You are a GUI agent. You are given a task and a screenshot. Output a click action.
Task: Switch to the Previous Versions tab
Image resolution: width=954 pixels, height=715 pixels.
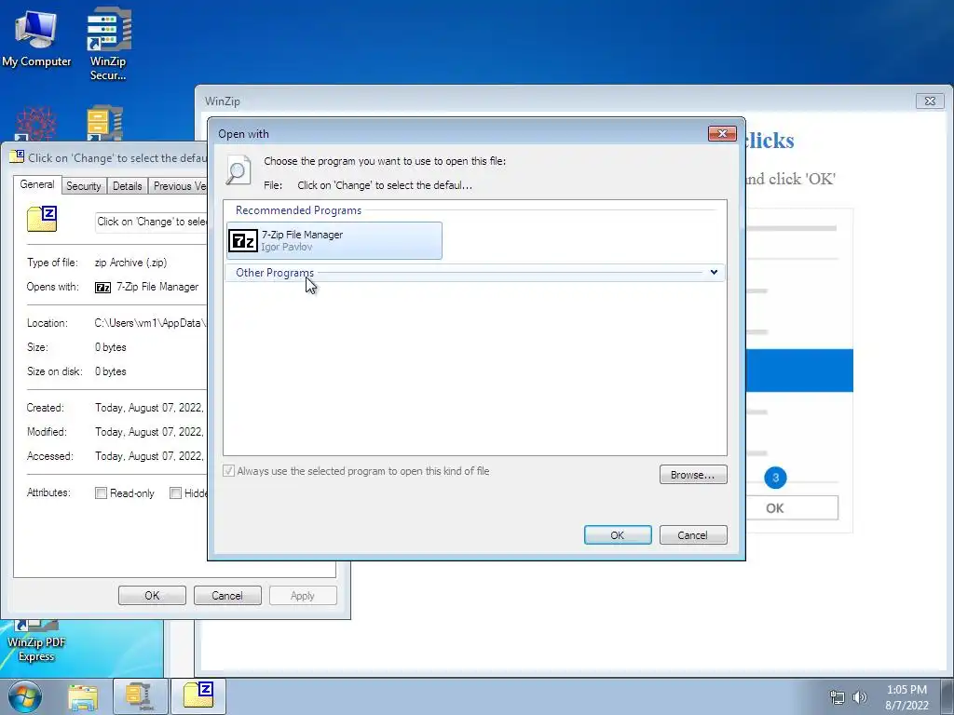tap(178, 186)
